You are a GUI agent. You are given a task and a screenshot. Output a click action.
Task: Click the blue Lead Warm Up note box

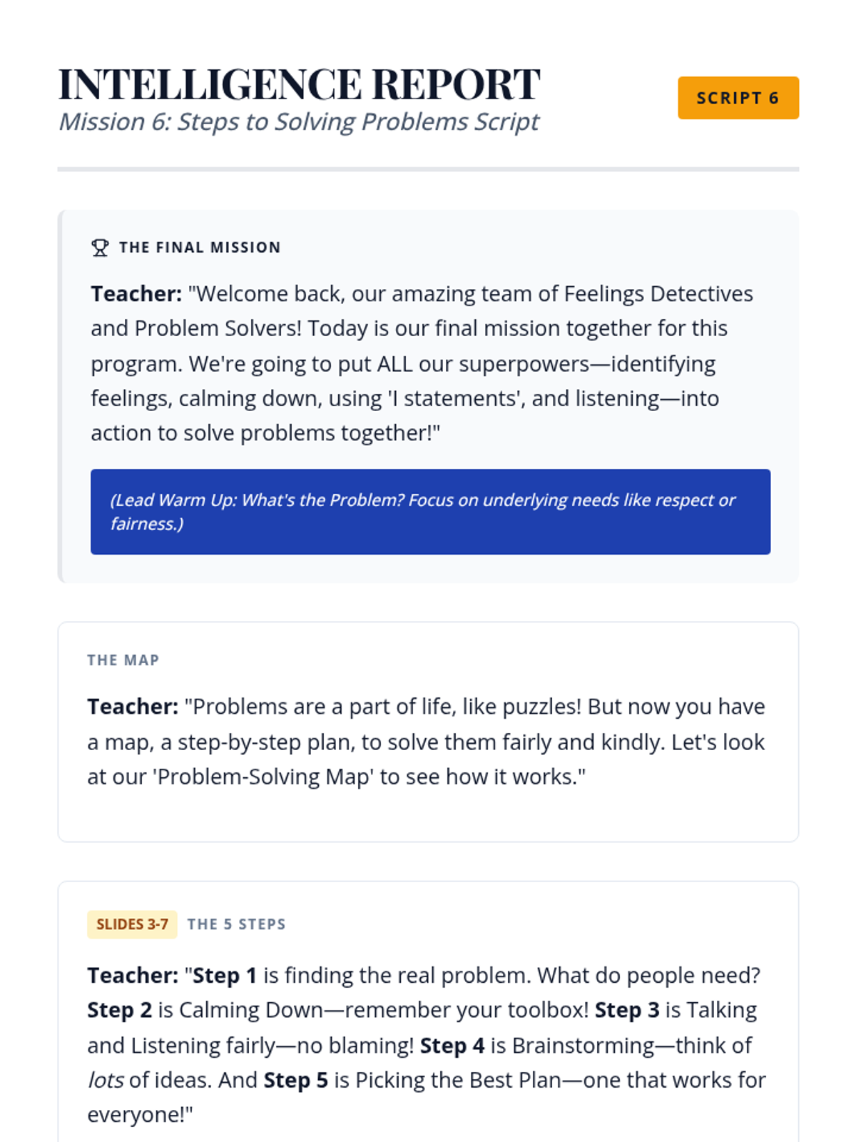click(x=430, y=512)
